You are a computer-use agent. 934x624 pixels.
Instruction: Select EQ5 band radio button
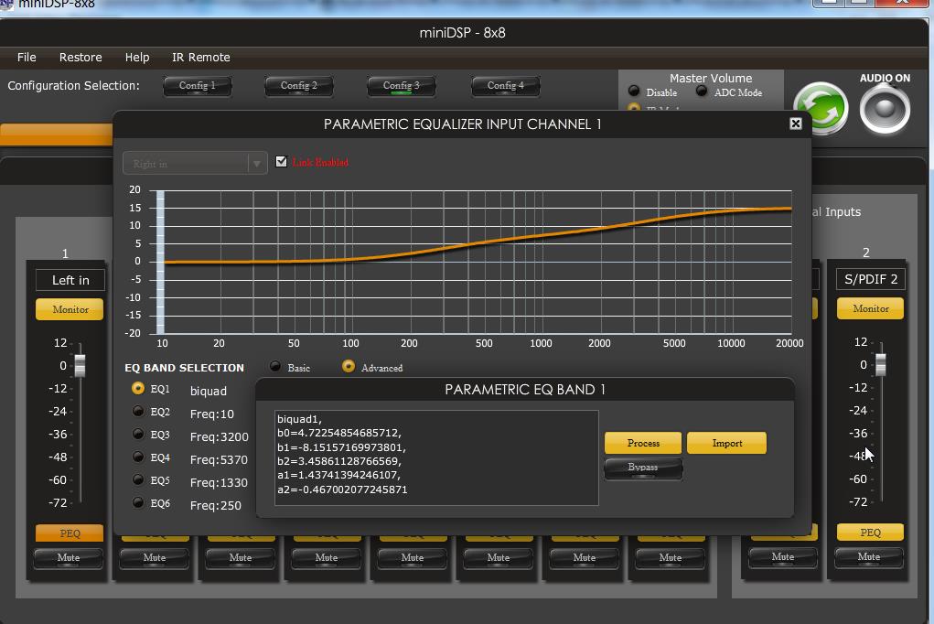[137, 479]
